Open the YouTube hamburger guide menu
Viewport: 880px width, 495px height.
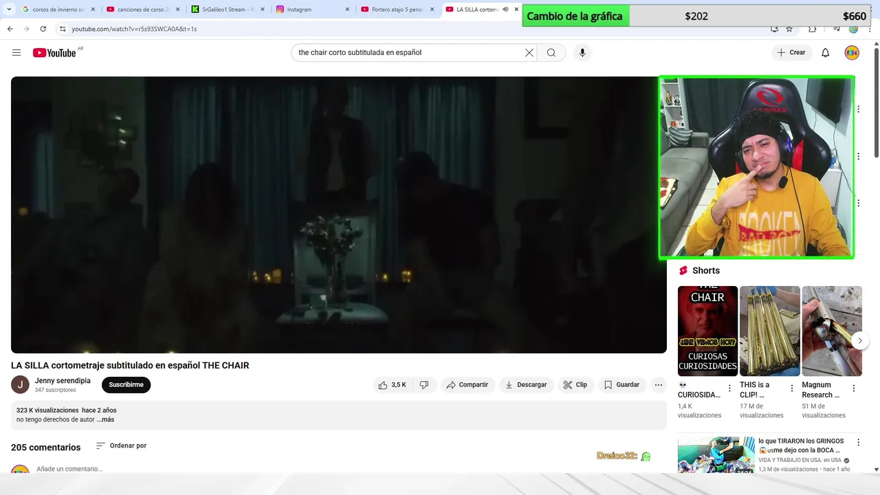(x=16, y=52)
